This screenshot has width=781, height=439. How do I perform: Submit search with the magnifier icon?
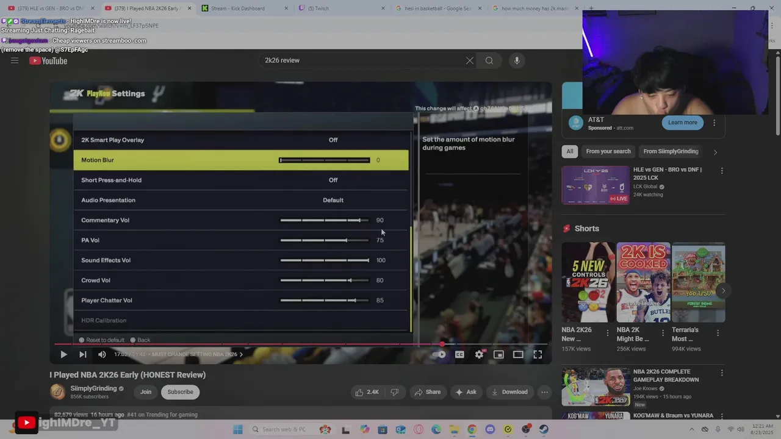coord(489,60)
